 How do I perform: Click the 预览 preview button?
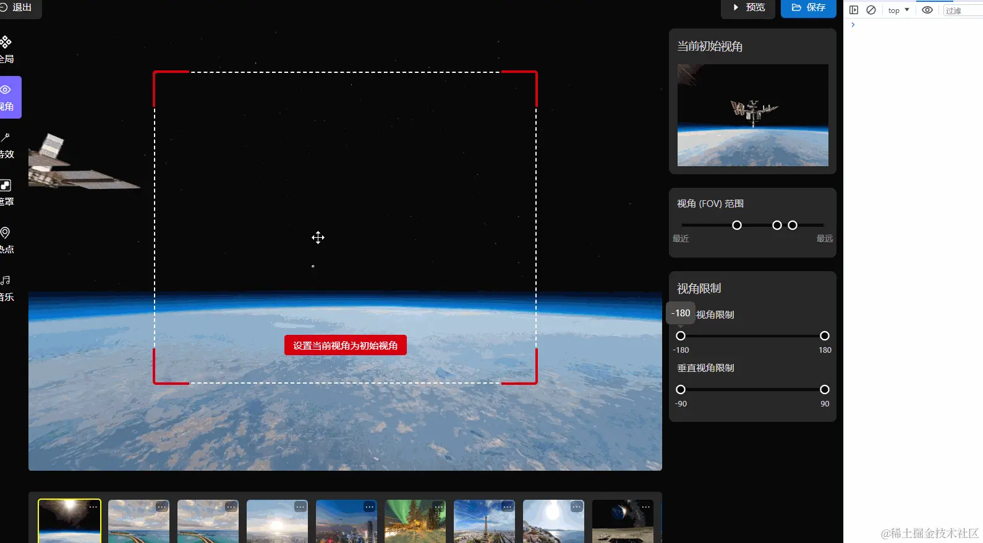[x=748, y=7]
